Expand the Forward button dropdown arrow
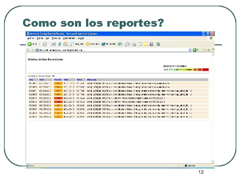The height and width of the screenshot is (180, 240). coord(49,44)
